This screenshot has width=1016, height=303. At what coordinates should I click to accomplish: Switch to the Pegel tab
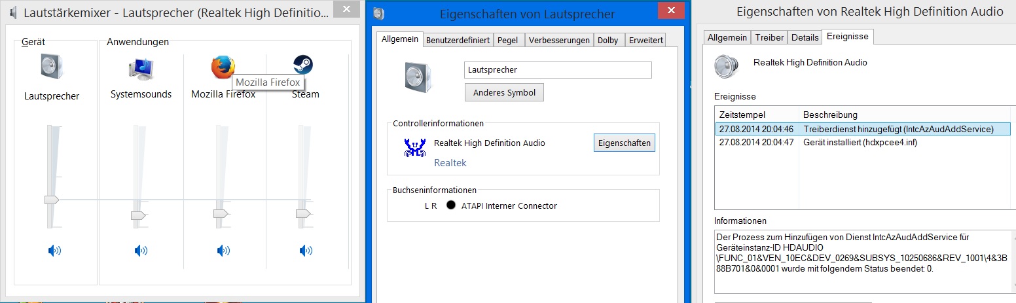point(507,40)
